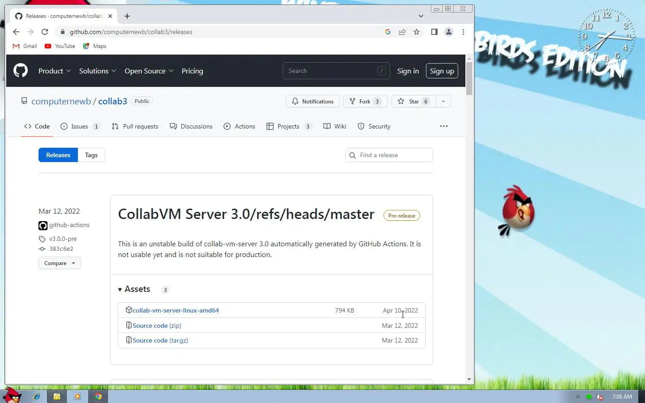This screenshot has height=403, width=645.
Task: Switch to the Projects tab
Action: coord(289,126)
